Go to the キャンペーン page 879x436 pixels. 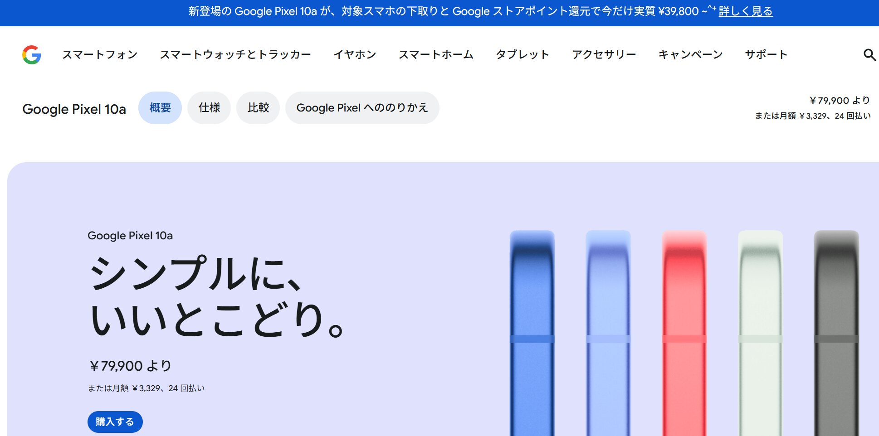click(x=690, y=55)
